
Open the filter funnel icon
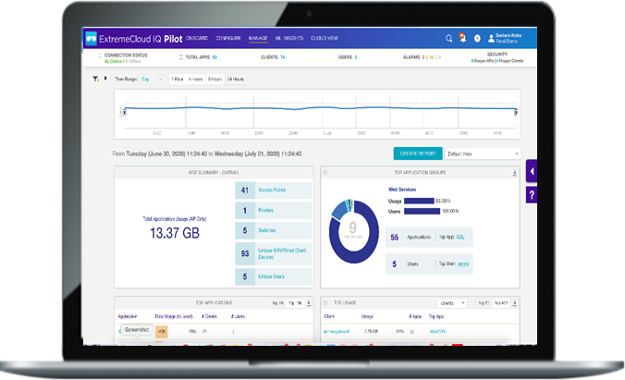coord(95,80)
